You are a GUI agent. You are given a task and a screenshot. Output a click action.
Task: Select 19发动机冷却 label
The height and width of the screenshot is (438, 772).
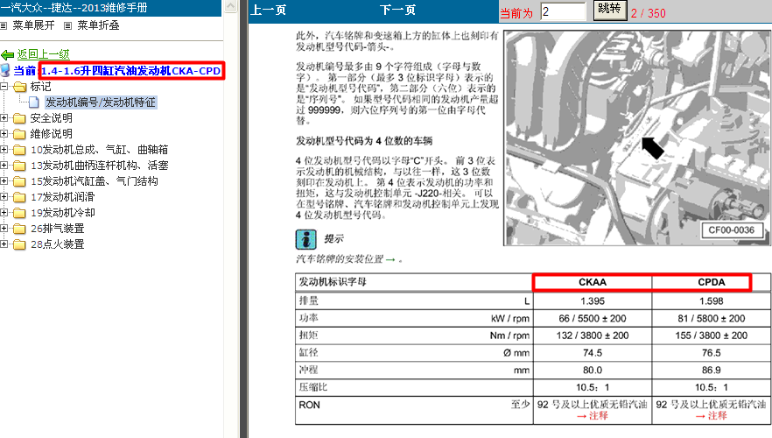[x=63, y=213]
